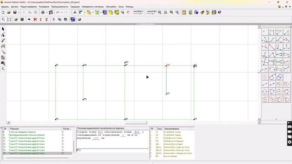Screen dimensions: 292x164
Task: Click canvas horizontal scrollbar left arrow
Action: pos(8,123)
